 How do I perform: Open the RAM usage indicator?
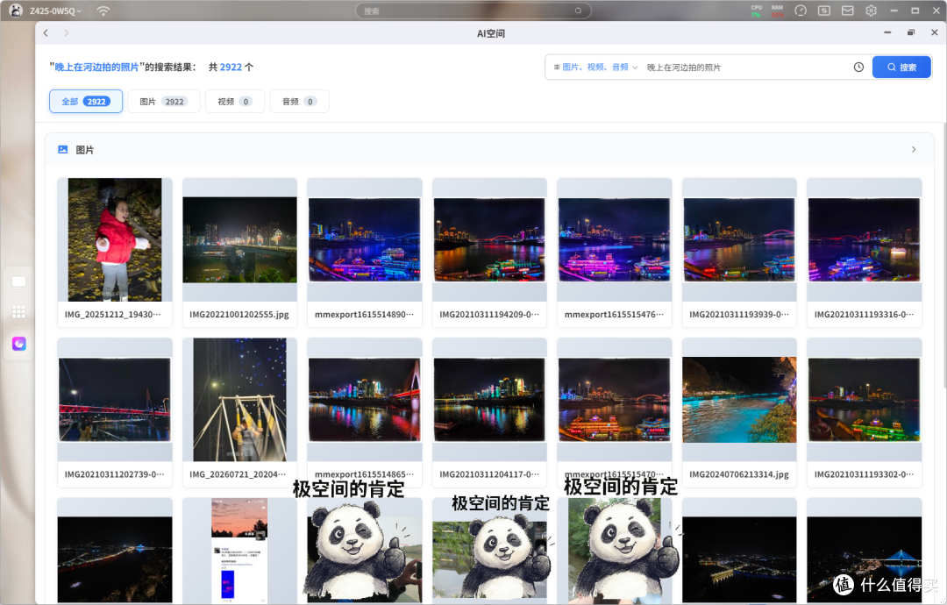pos(777,11)
